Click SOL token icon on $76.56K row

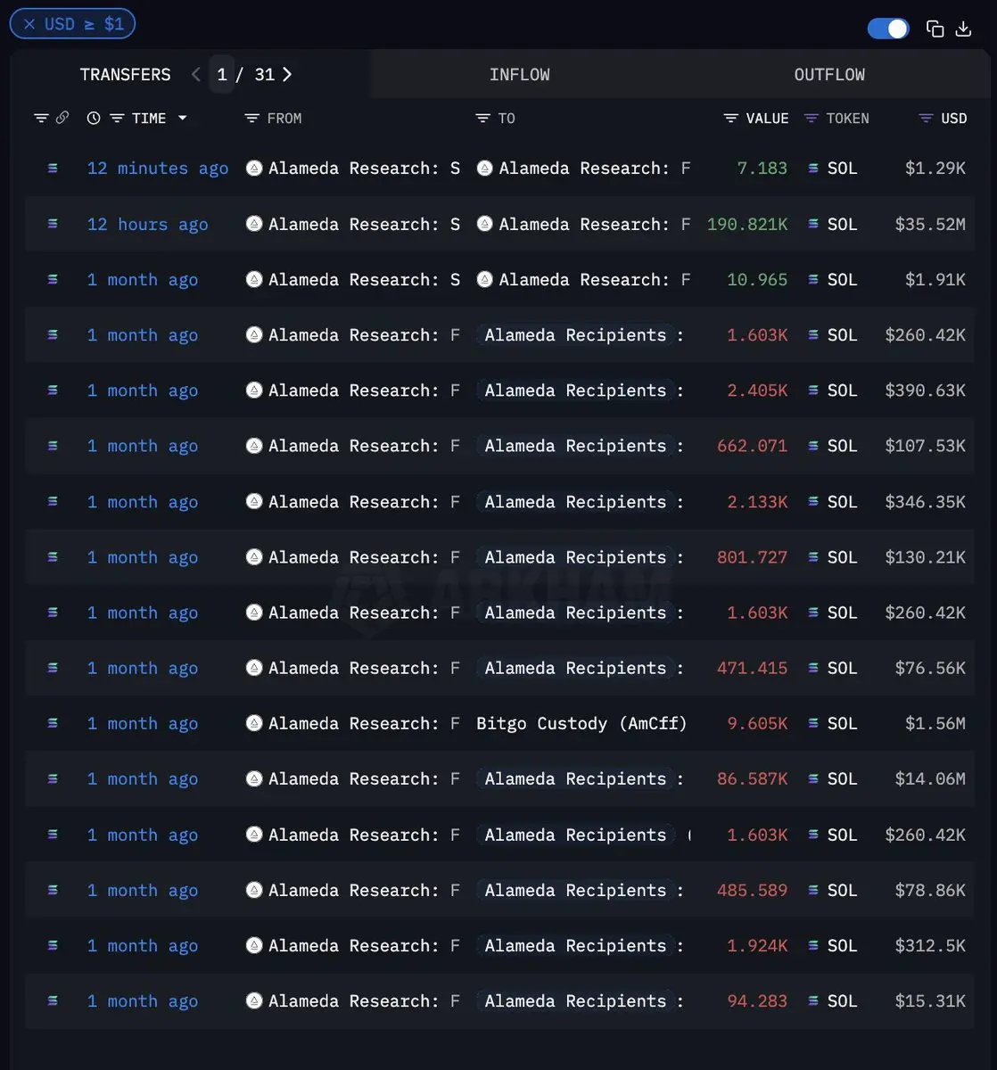tap(813, 668)
